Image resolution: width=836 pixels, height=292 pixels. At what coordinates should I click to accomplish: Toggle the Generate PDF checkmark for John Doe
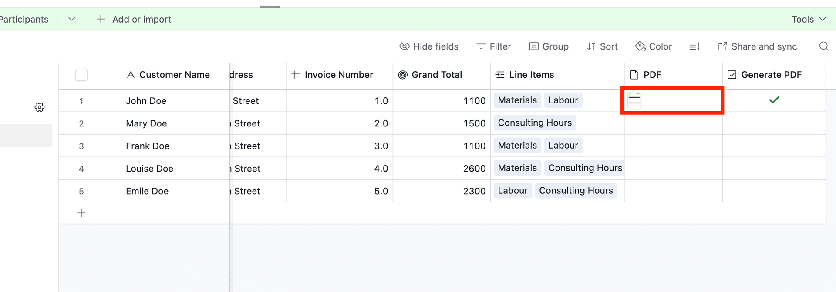click(x=774, y=100)
